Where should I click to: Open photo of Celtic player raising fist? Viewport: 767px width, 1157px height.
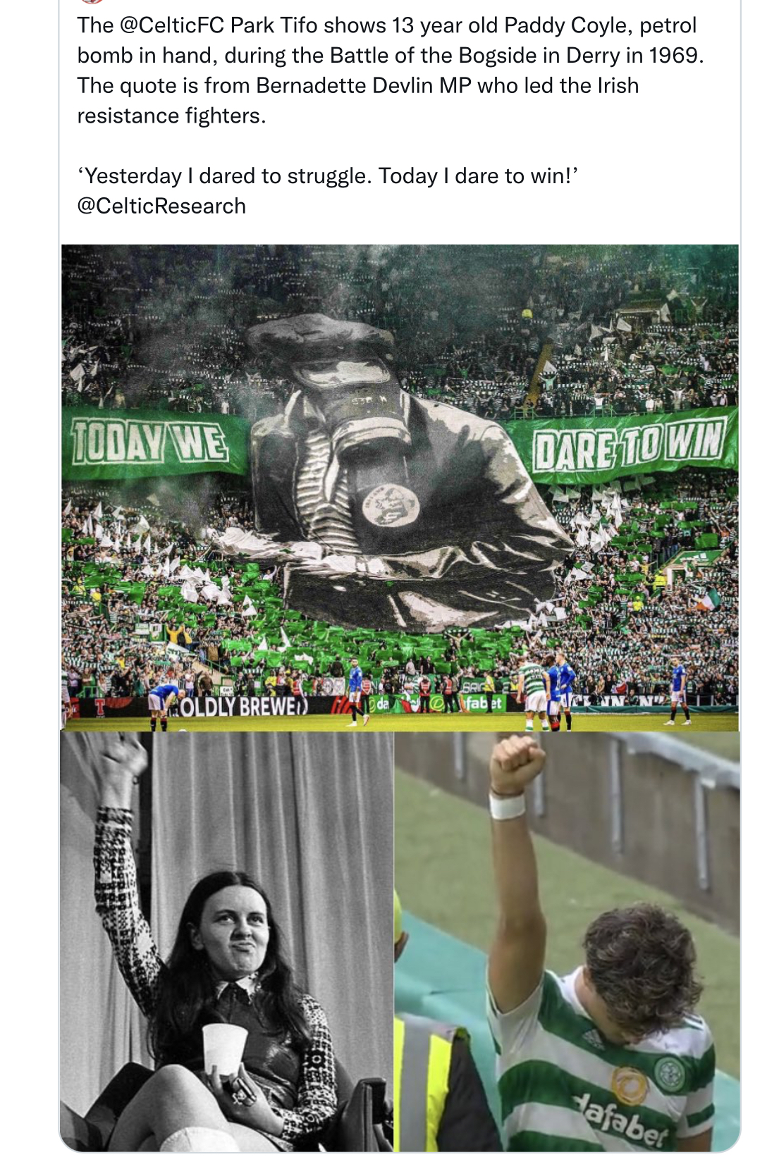pyautogui.click(x=567, y=941)
